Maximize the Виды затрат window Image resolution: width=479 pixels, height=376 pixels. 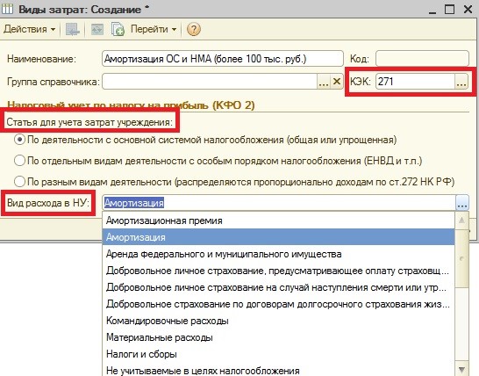coord(449,9)
